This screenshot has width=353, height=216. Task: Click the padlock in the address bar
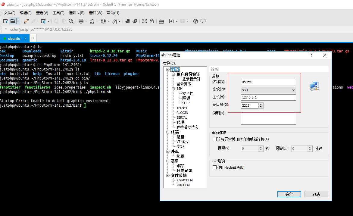(x=6, y=30)
